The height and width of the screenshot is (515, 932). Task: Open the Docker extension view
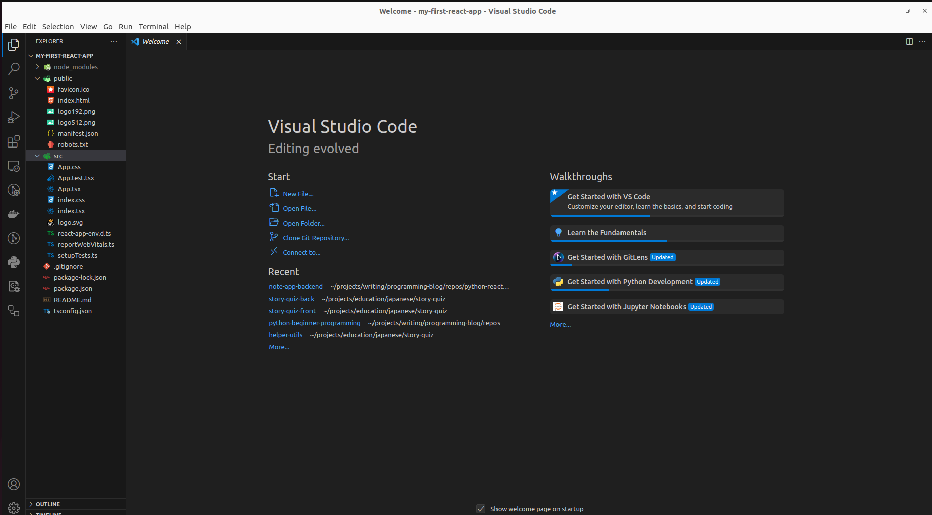[14, 214]
